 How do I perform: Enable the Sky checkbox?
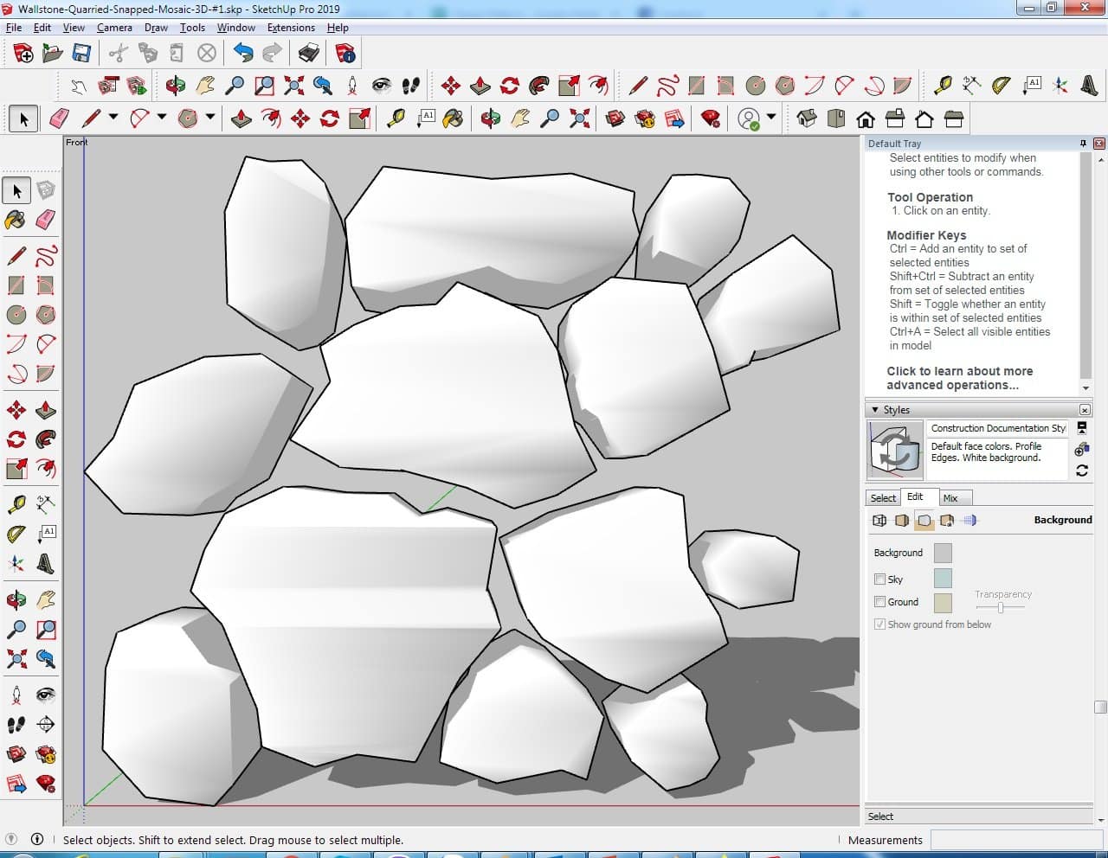coord(879,579)
